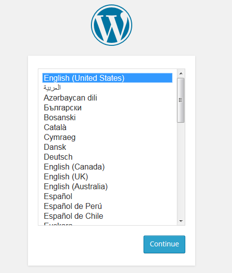
Task: Click the scrollbar down arrow
Action: [181, 221]
